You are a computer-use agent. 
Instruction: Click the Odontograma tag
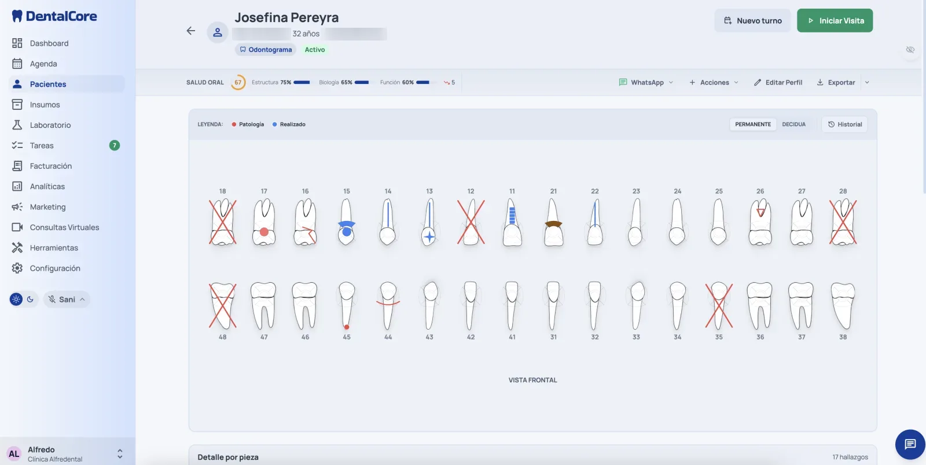pyautogui.click(x=266, y=50)
